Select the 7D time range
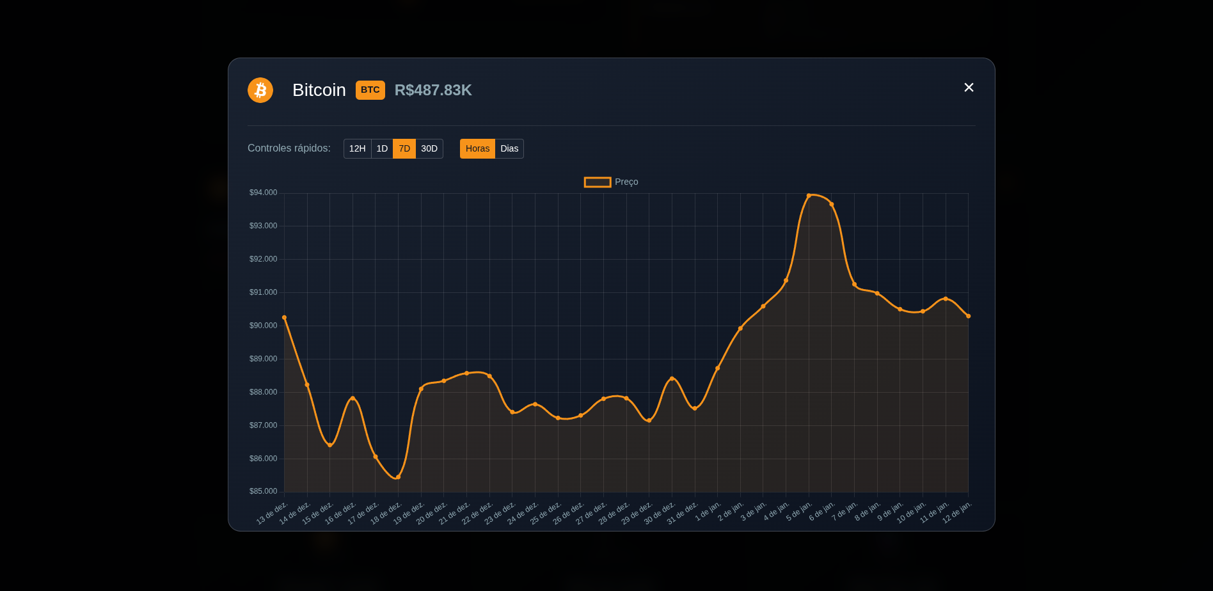Viewport: 1213px width, 591px height. (404, 148)
